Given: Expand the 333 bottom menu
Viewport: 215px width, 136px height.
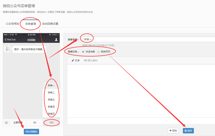Looking at the screenshot, I should [51, 123].
